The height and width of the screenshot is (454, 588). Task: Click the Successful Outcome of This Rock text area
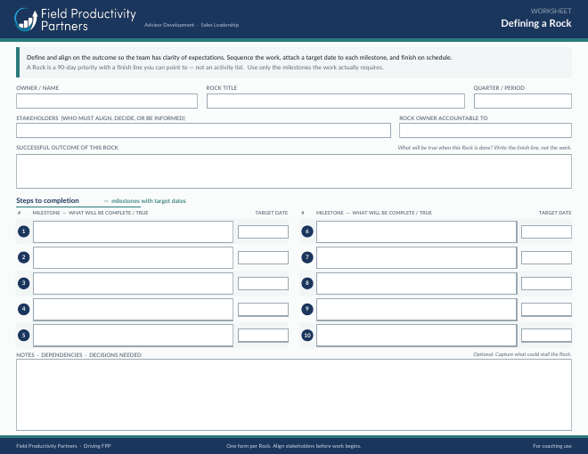294,171
